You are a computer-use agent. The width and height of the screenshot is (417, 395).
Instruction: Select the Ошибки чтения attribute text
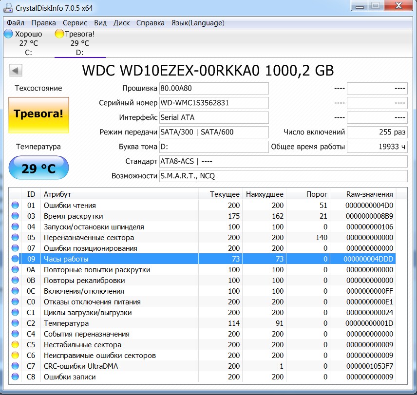(x=70, y=206)
